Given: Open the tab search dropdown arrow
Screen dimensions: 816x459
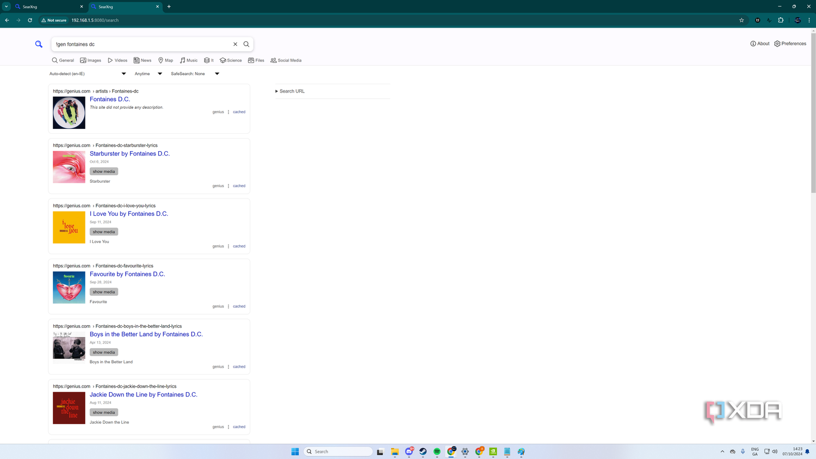Looking at the screenshot, I should [7, 7].
